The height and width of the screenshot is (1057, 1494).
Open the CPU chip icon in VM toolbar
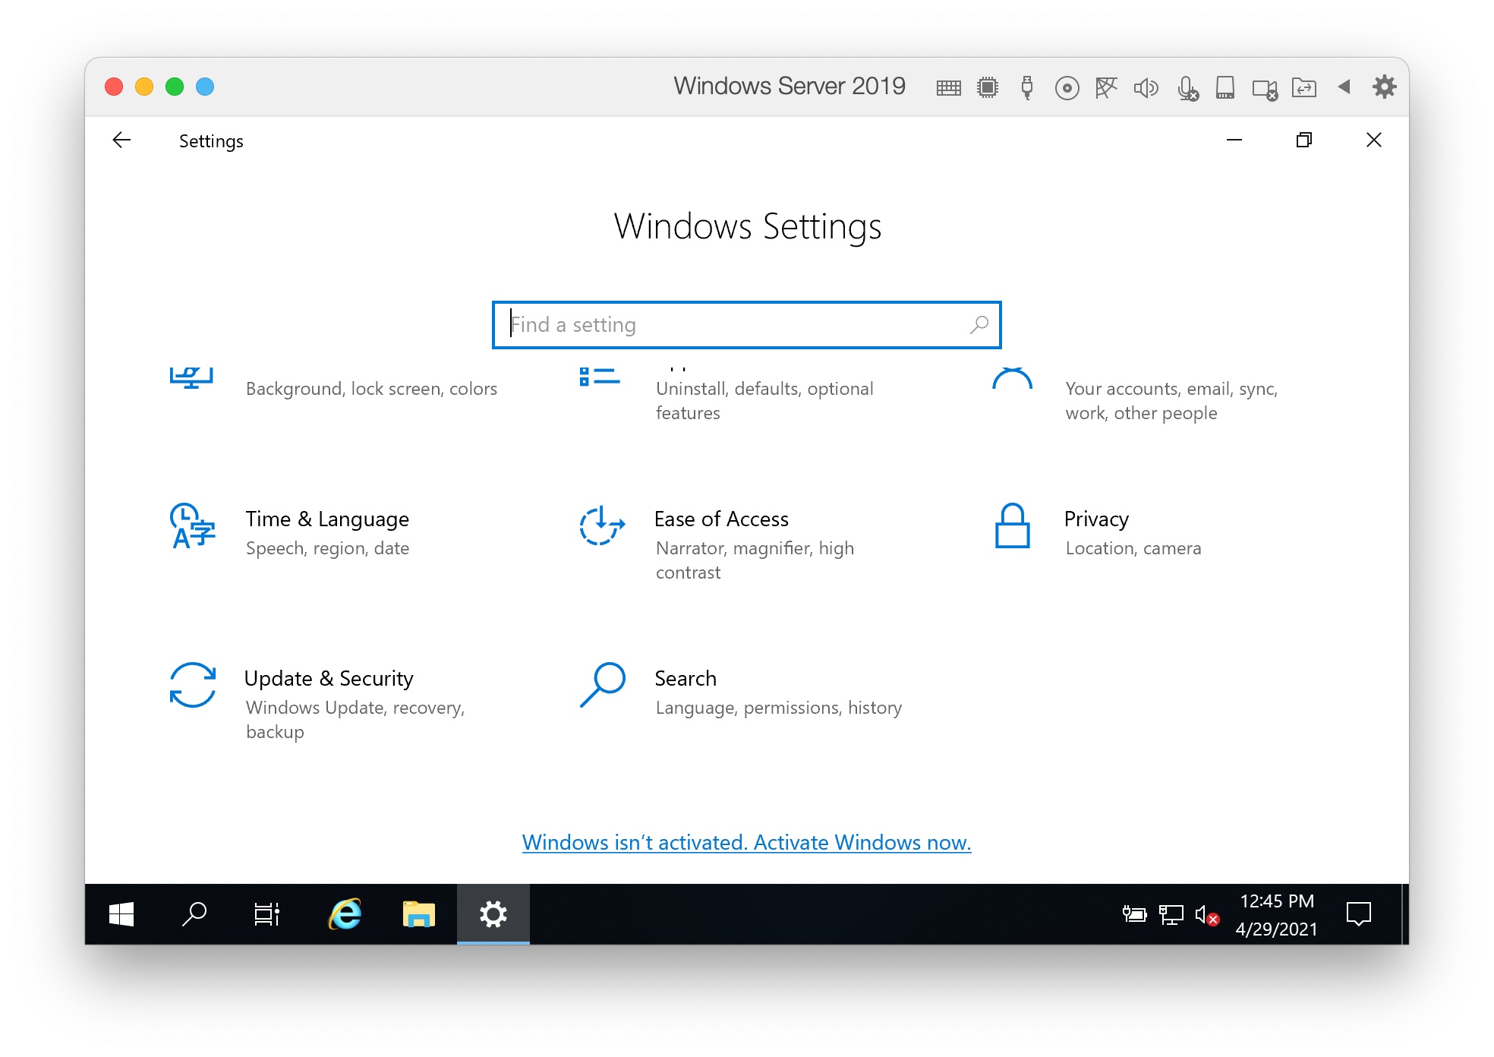pyautogui.click(x=988, y=88)
